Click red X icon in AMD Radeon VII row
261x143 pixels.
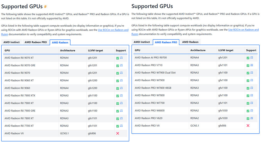click(118, 133)
